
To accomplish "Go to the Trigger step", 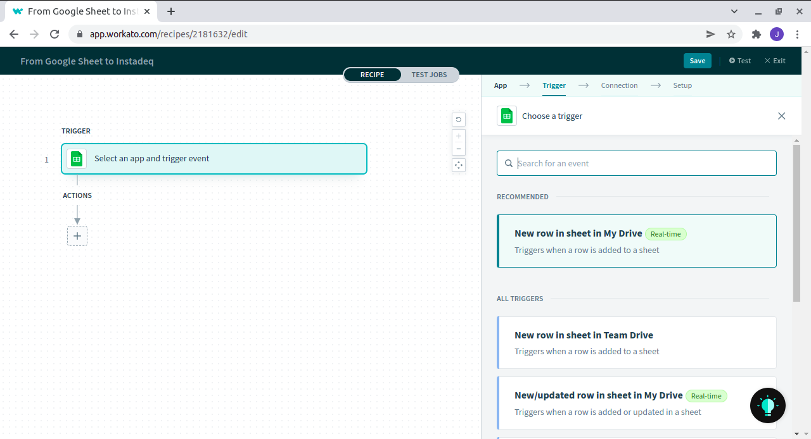I will click(554, 85).
